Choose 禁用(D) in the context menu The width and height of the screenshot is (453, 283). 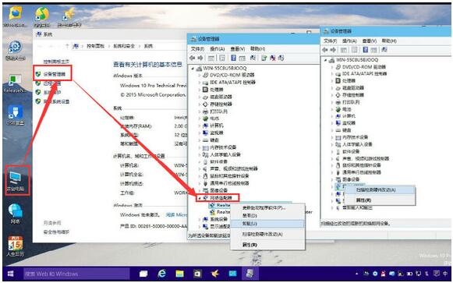tap(267, 215)
